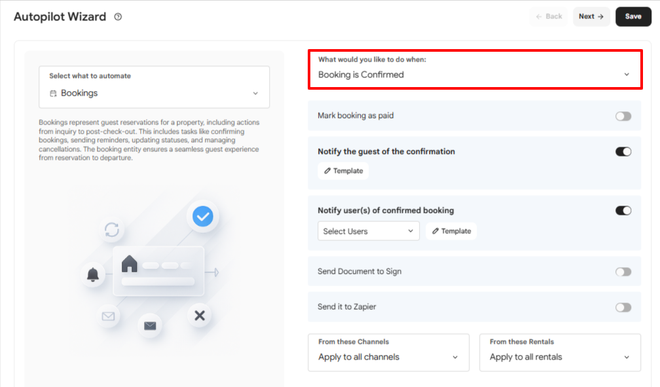Screen dimensions: 660x387
Task: Click the dark envelope illustration icon
Action: pyautogui.click(x=150, y=325)
